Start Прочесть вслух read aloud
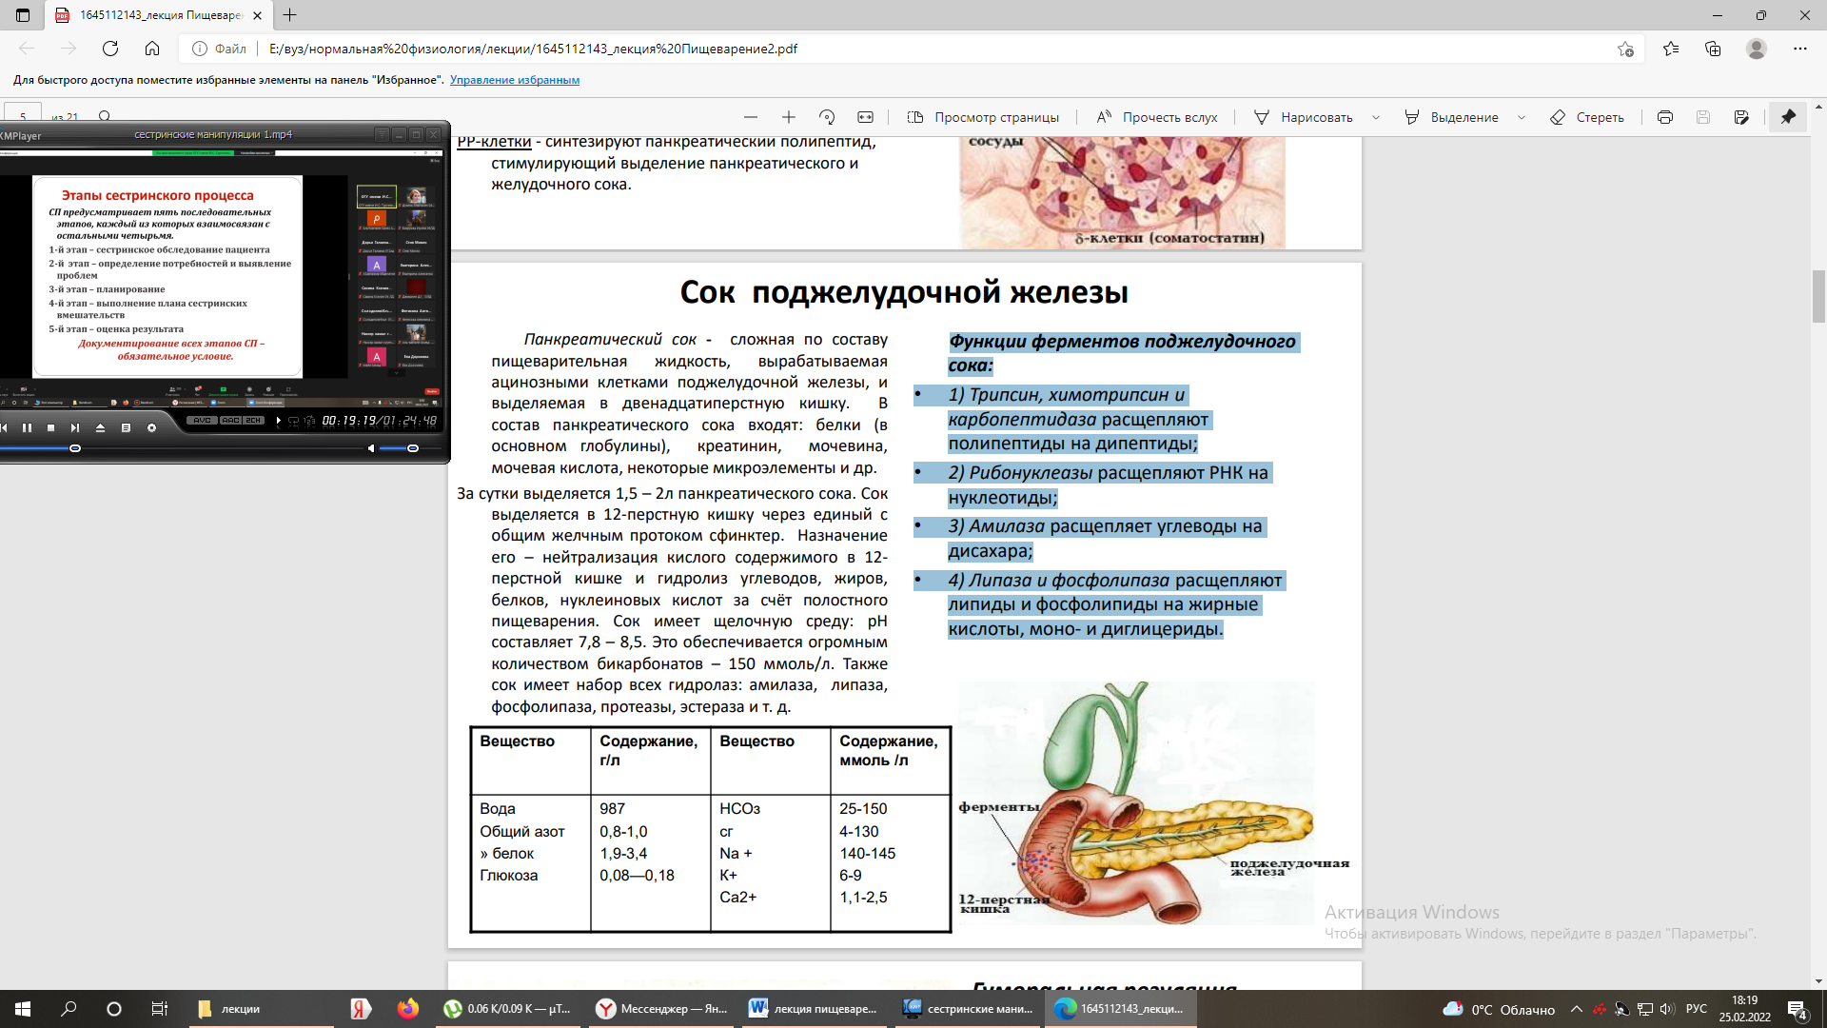Screen dimensions: 1827x1028 pyautogui.click(x=1157, y=117)
